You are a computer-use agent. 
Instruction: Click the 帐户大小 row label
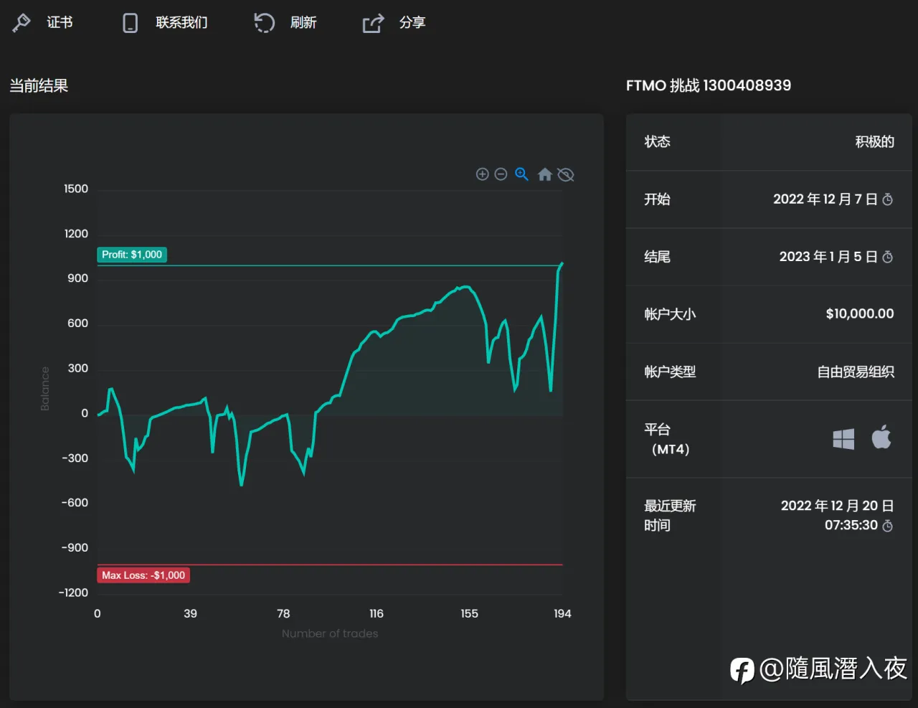[x=670, y=314]
